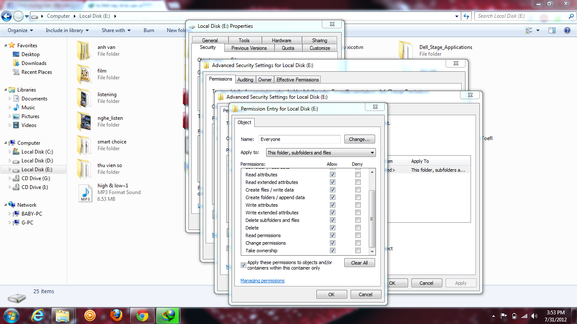
Task: Select the listening folder icon
Action: [x=84, y=98]
